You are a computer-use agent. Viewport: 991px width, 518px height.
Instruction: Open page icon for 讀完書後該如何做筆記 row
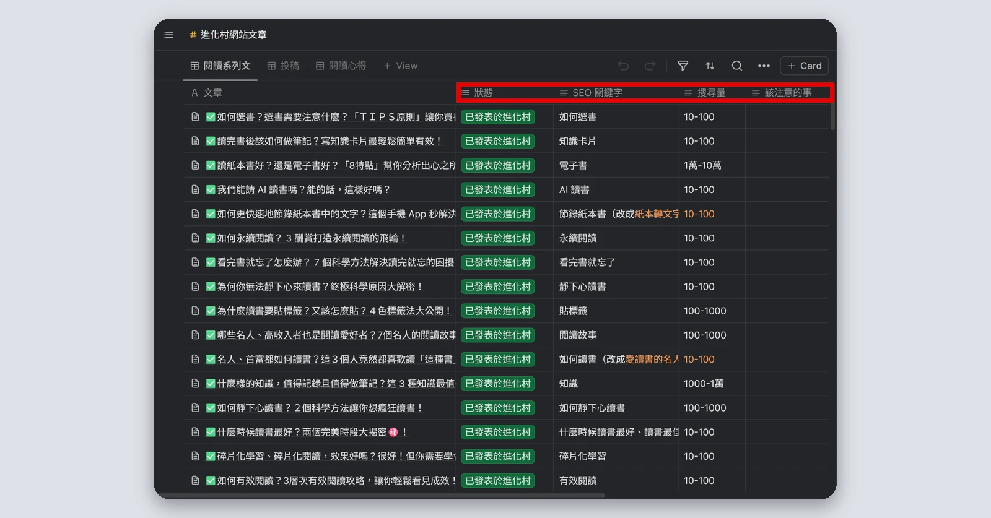click(x=195, y=141)
